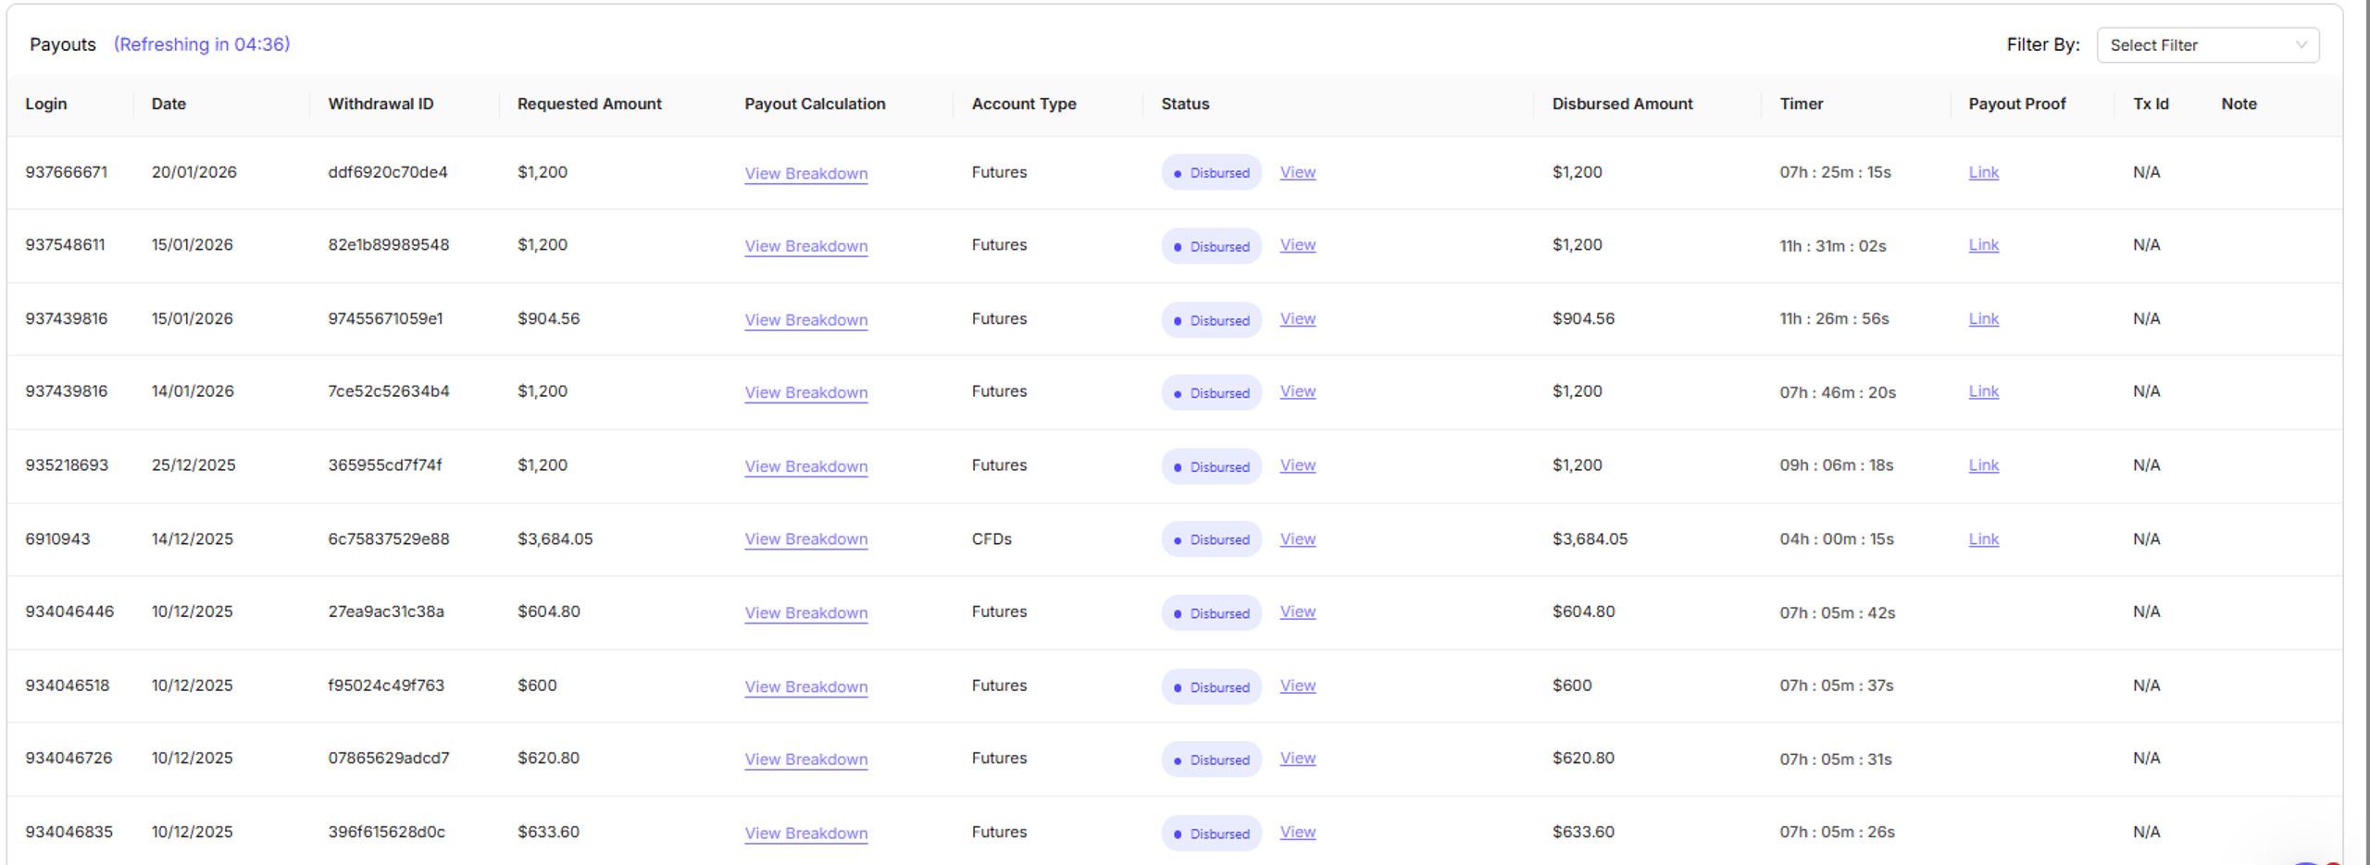View Breakdown for withdrawal f95024c49f763
Screen dimensions: 2370x865
point(805,686)
